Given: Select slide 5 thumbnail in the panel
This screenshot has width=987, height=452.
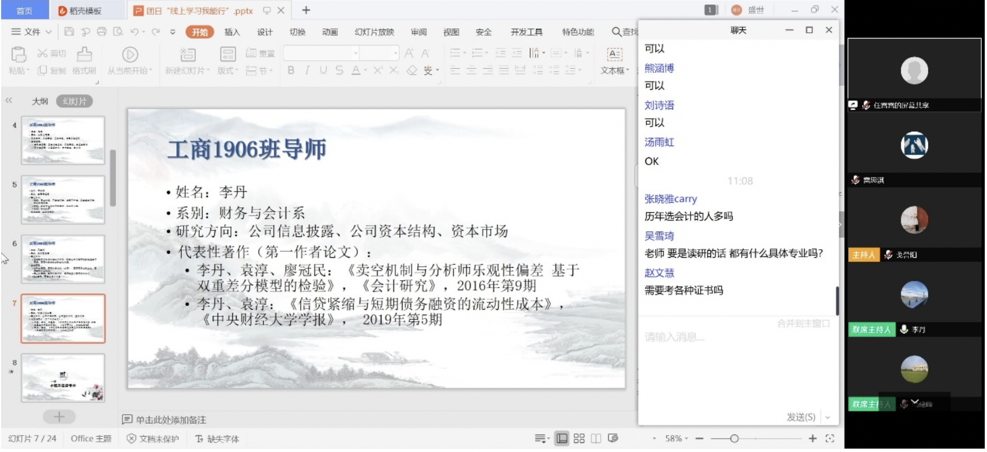Looking at the screenshot, I should [x=63, y=200].
